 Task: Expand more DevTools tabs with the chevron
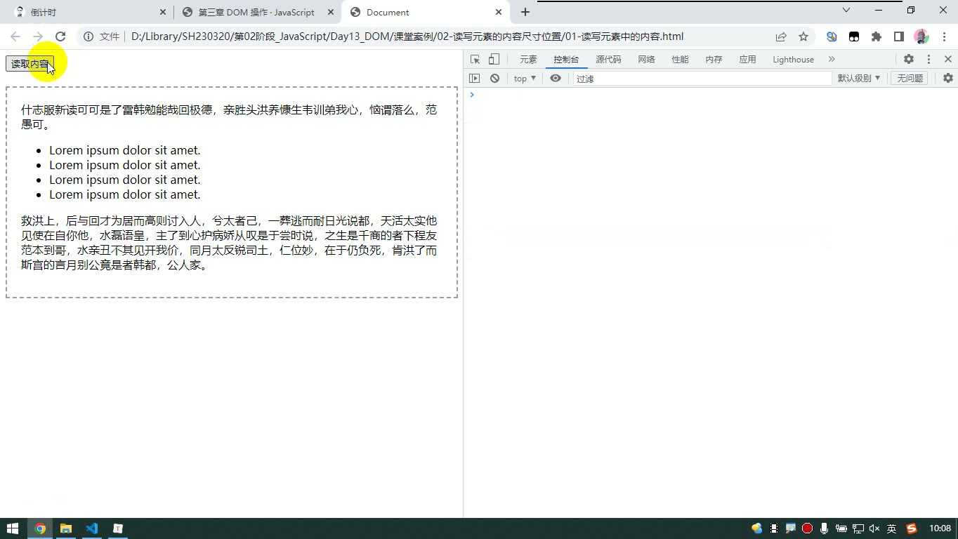tap(832, 60)
